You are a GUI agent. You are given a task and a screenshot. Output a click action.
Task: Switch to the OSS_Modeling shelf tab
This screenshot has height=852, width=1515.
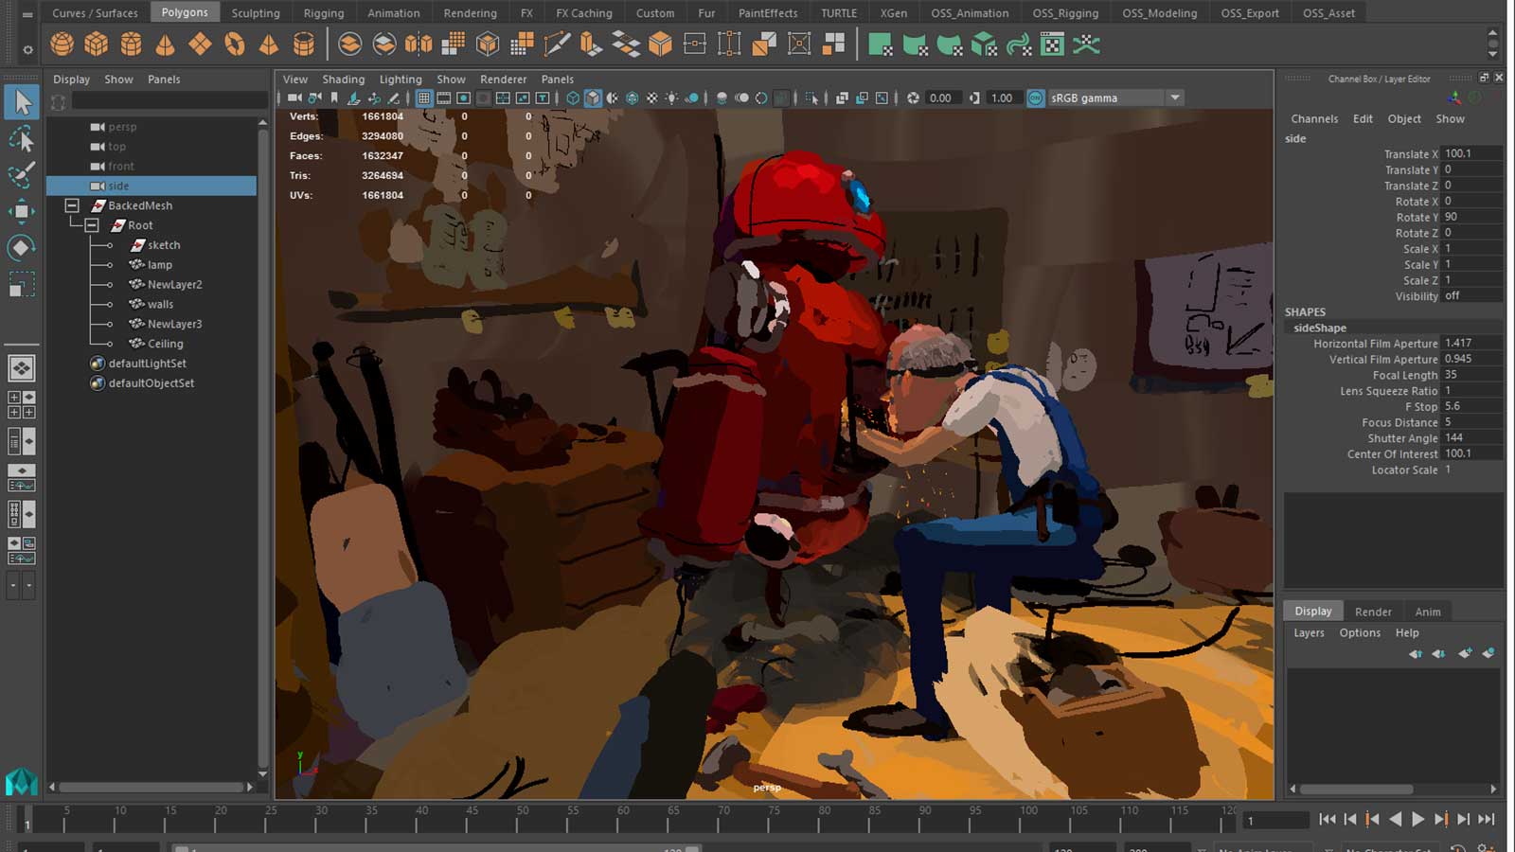pos(1159,13)
